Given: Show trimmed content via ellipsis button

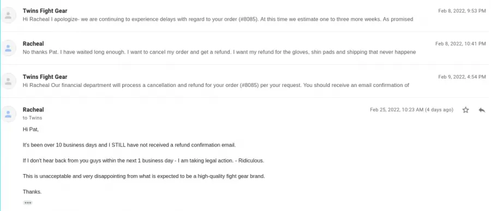Looking at the screenshot, I should (28, 203).
